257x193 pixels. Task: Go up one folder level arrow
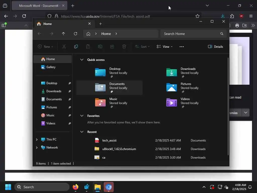coord(63,34)
